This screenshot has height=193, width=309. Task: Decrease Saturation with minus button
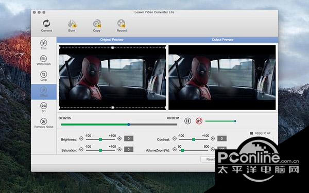81,149
